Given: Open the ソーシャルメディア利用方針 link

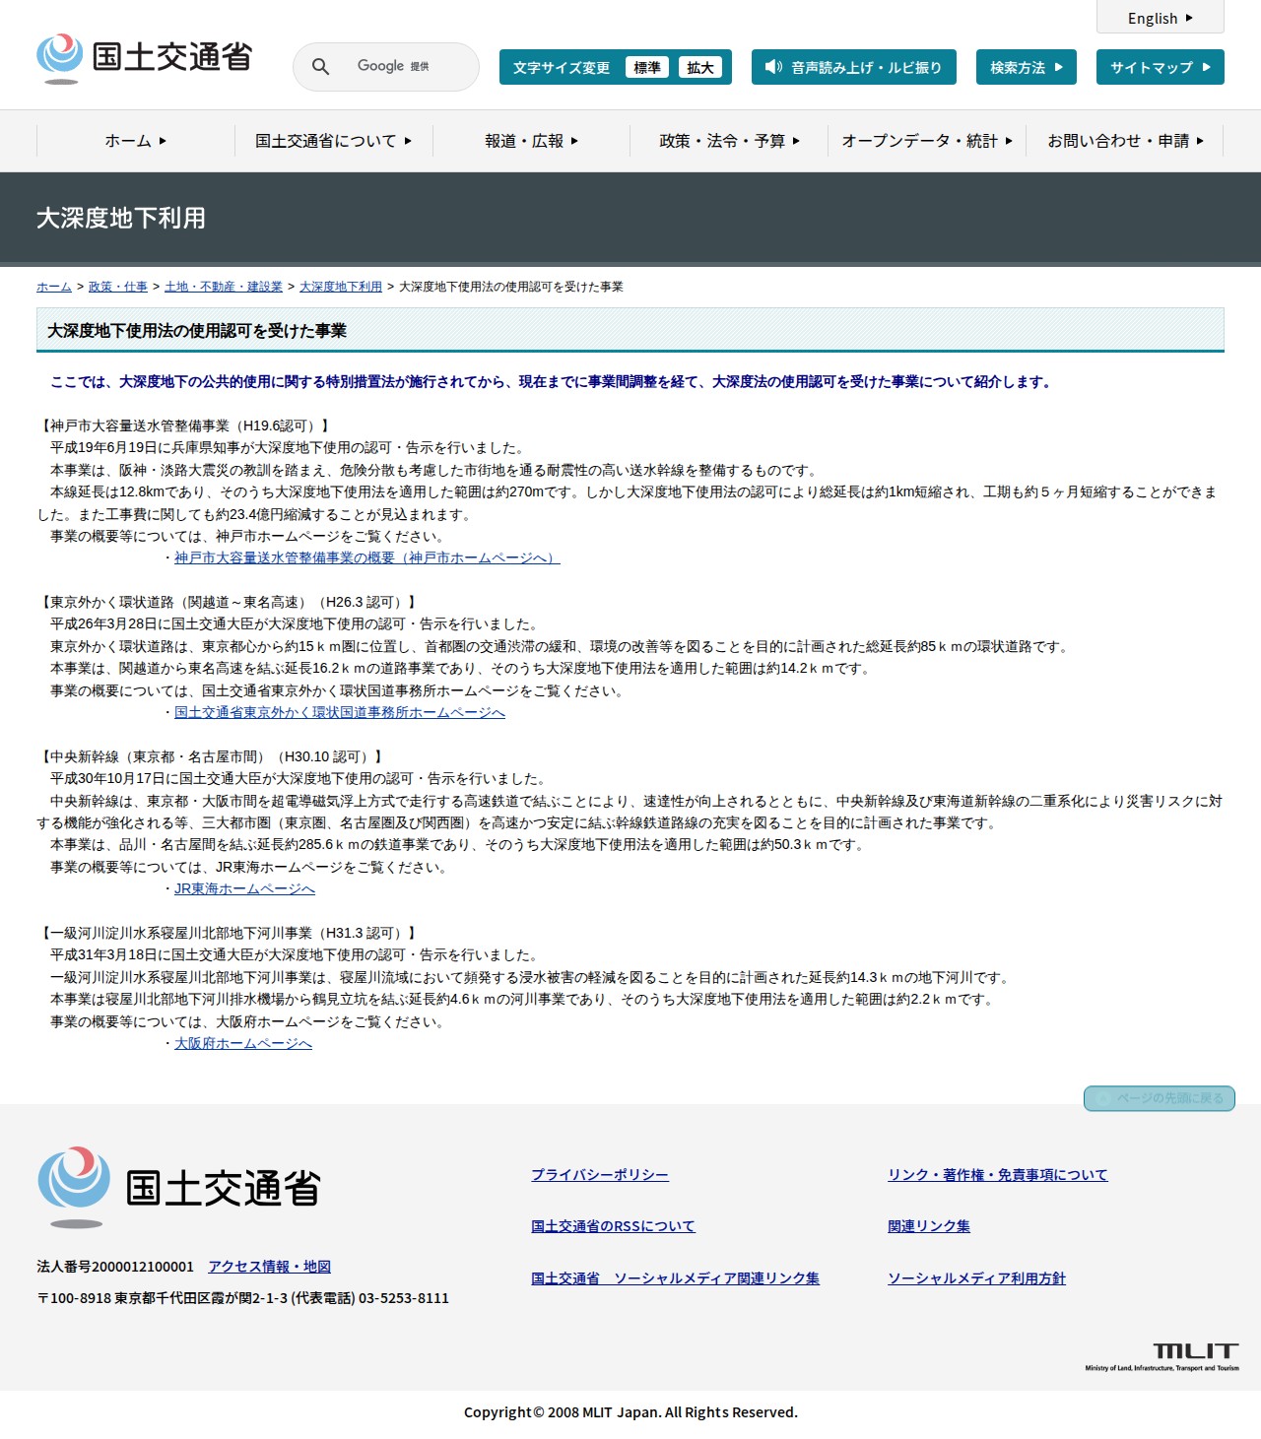Looking at the screenshot, I should coord(976,1278).
